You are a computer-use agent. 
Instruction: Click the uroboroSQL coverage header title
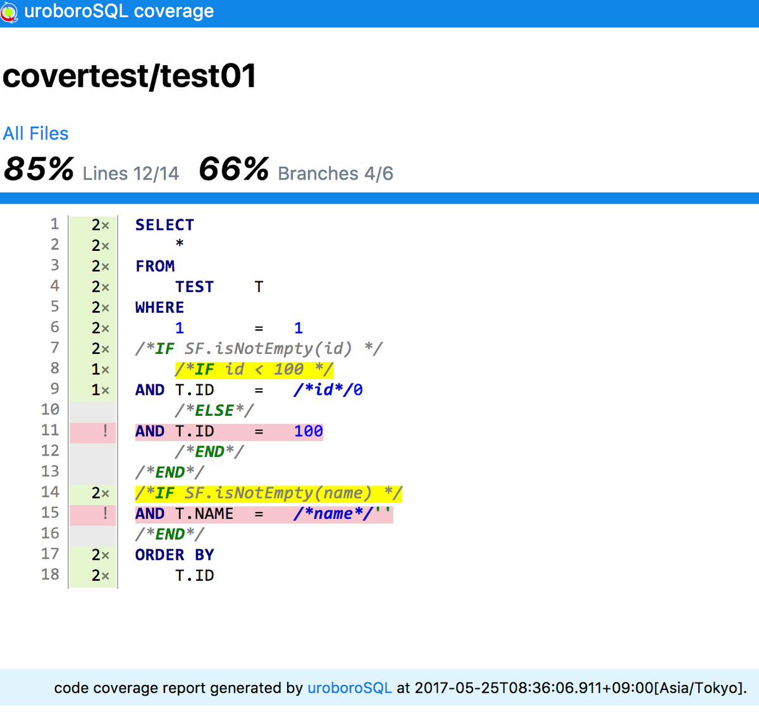(x=119, y=11)
